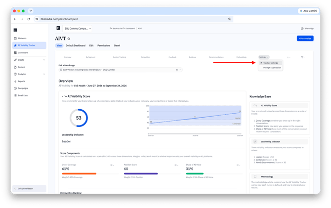Screen dimensions: 331x208
Task: Click the browser forward arrow
Action: [x=22, y=19]
